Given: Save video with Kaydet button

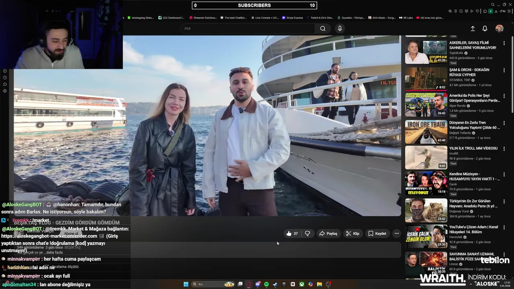Looking at the screenshot, I should pyautogui.click(x=377, y=234).
